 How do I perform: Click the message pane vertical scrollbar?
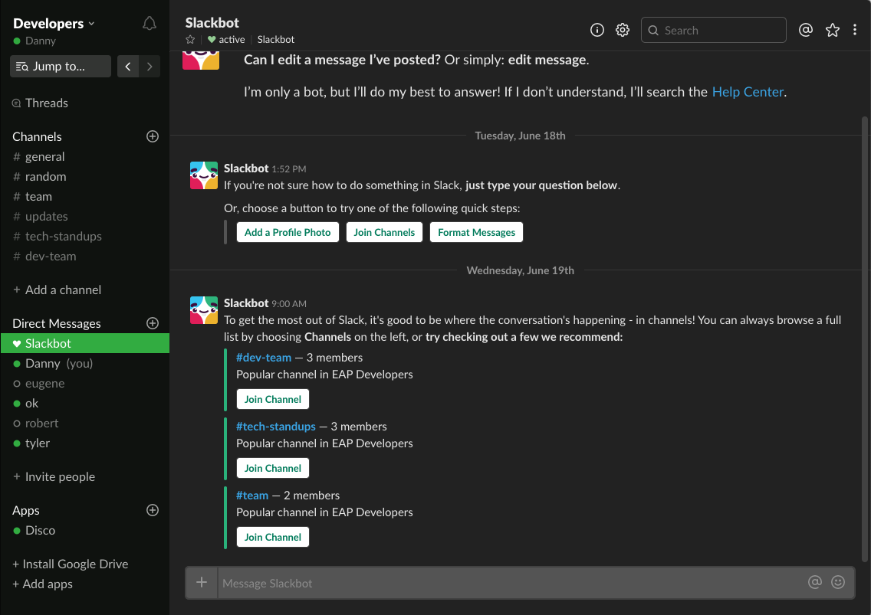pyautogui.click(x=864, y=339)
